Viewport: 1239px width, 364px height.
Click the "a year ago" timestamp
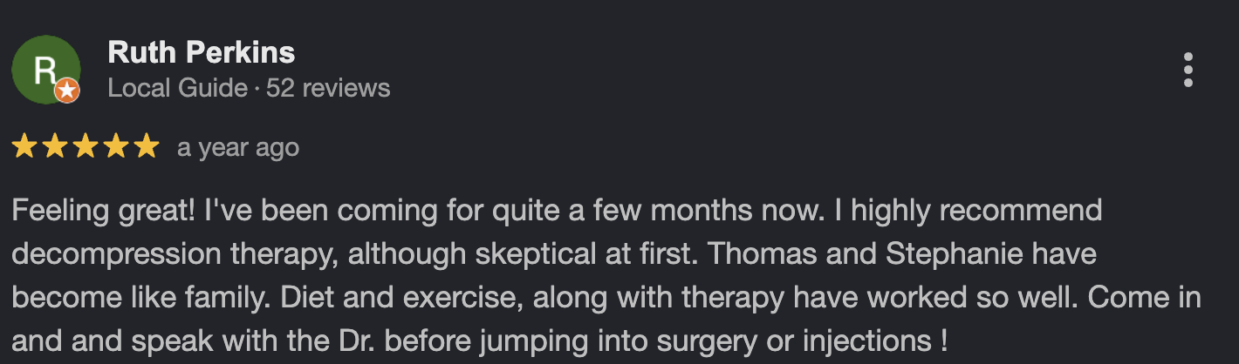pyautogui.click(x=238, y=148)
